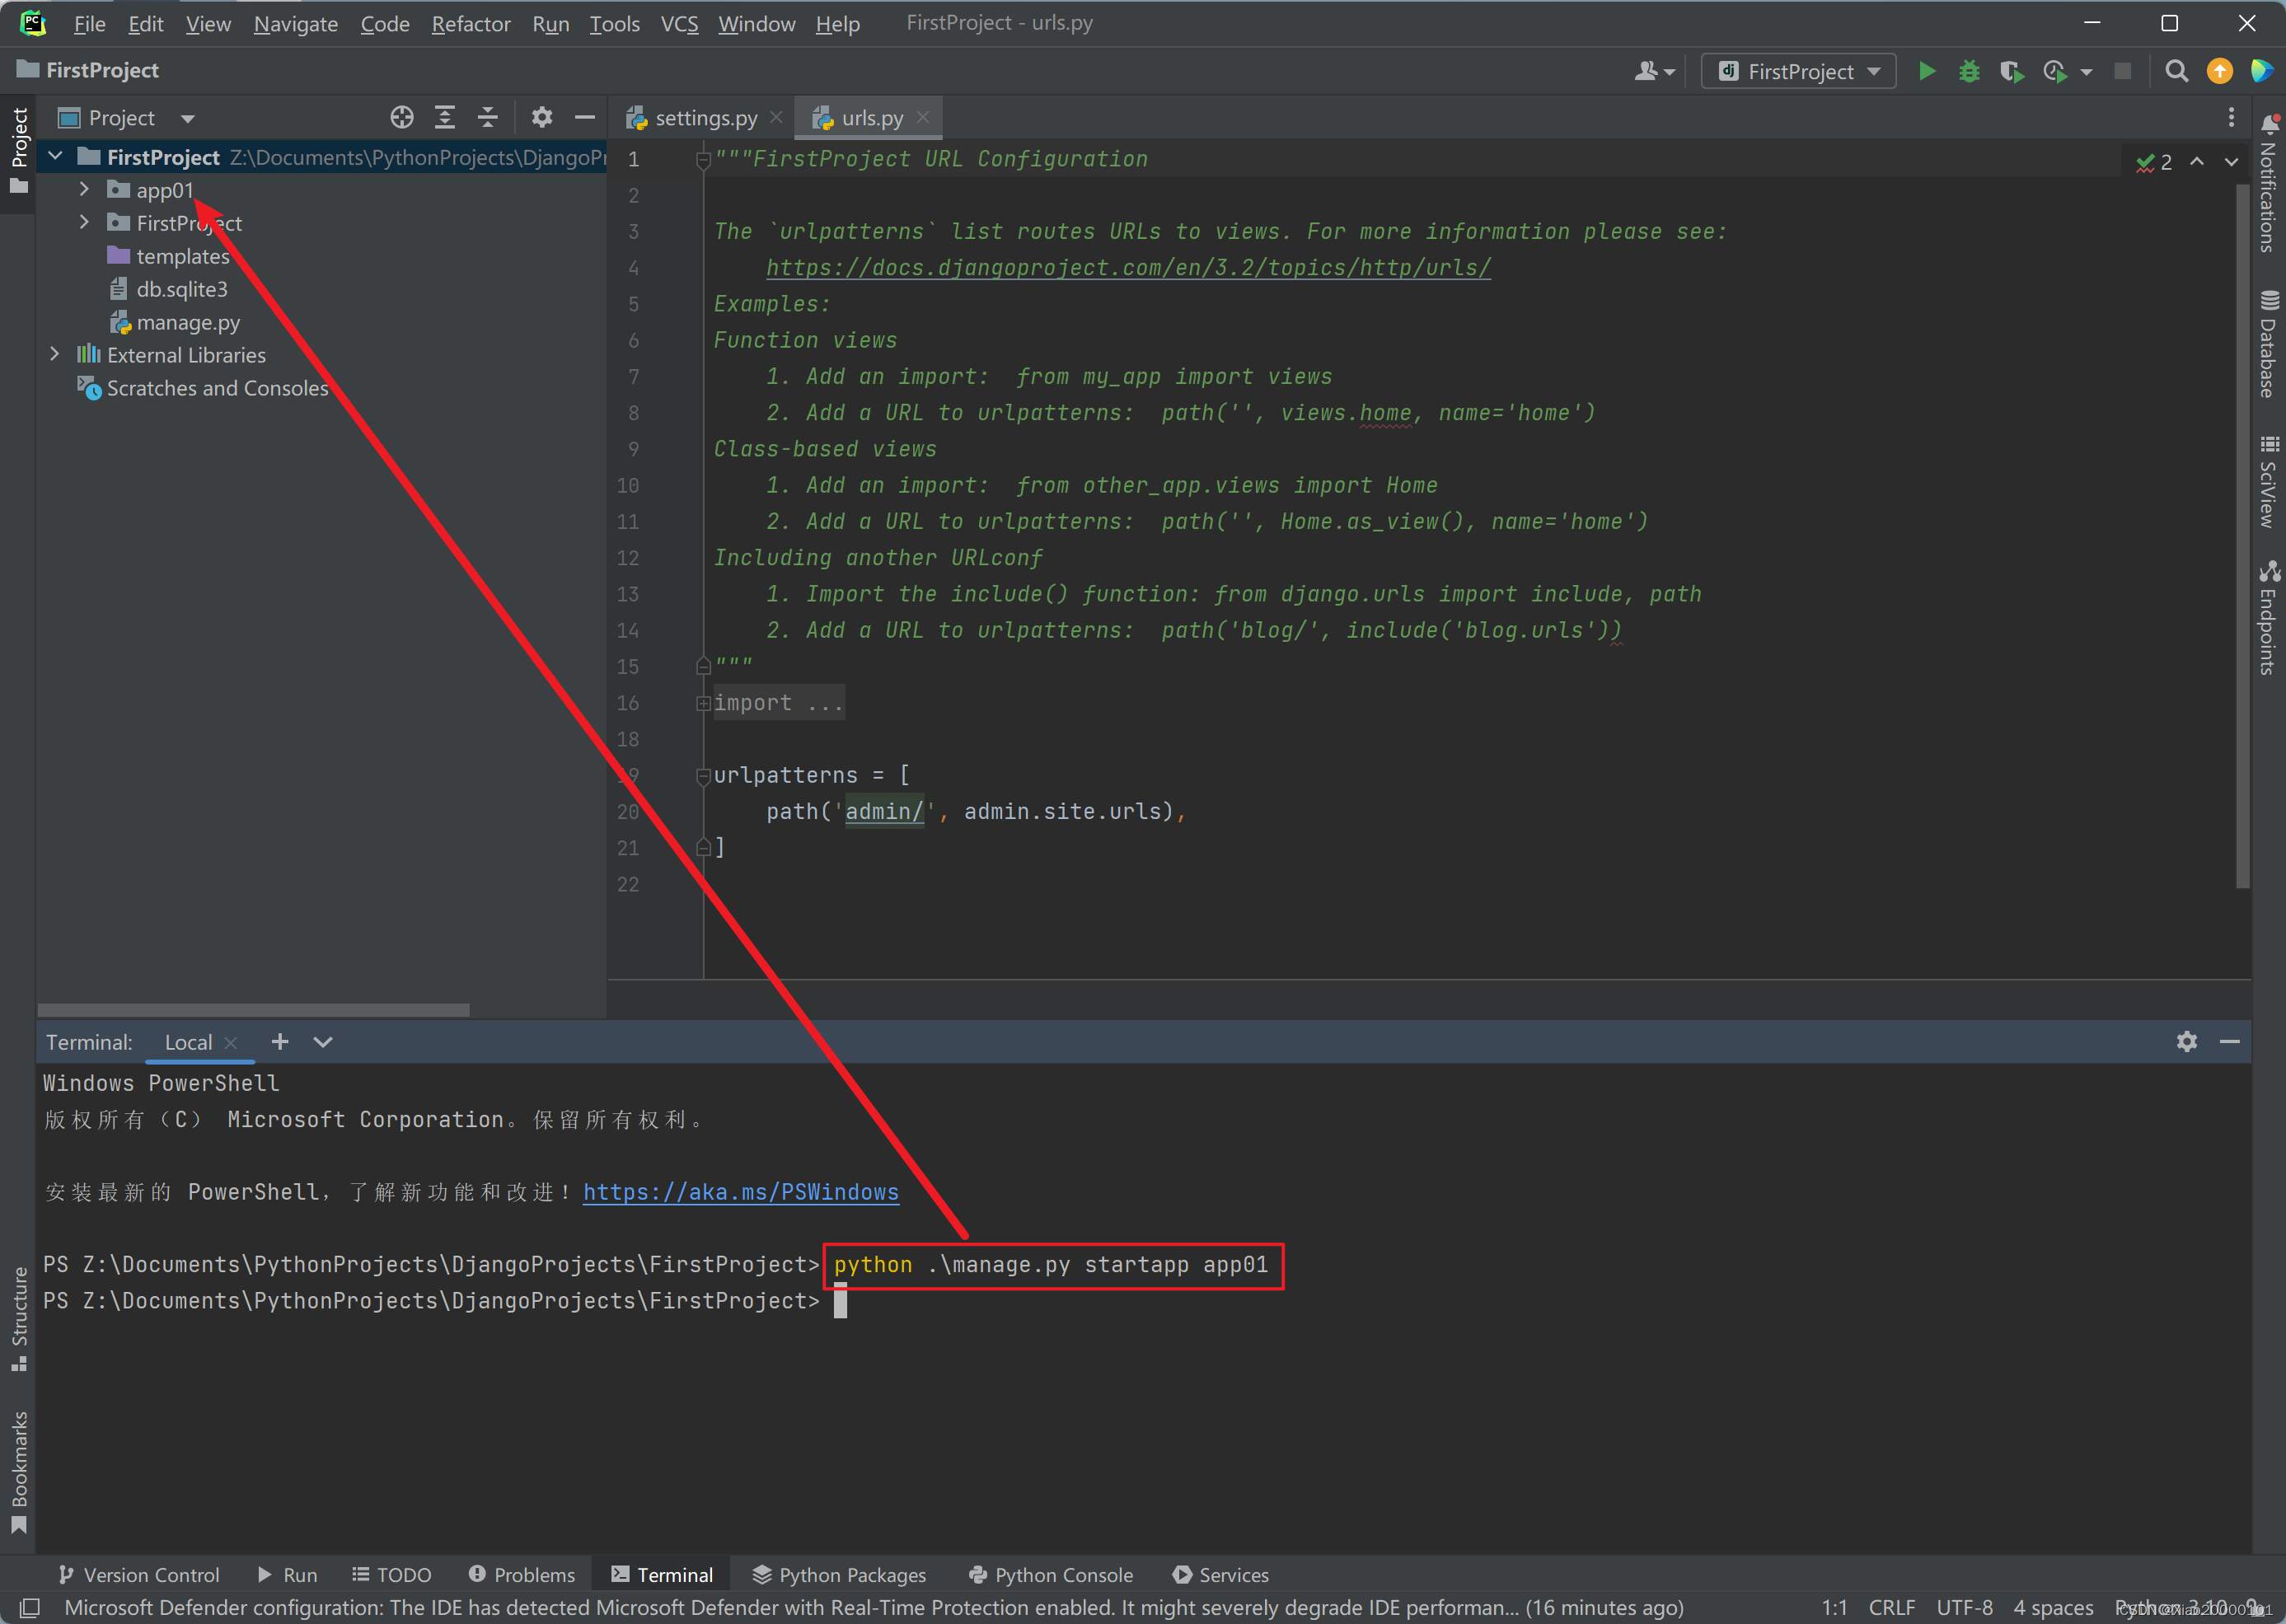Toggle the Project sidebar tab

tap(19, 150)
